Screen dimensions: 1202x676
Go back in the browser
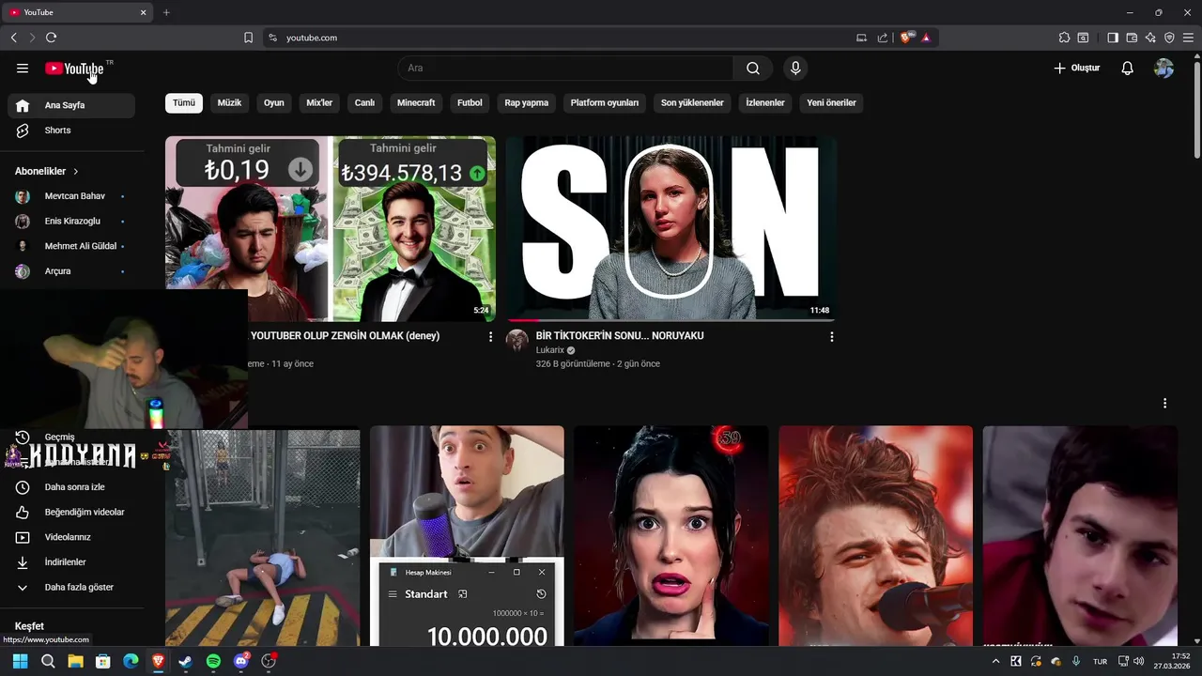14,38
